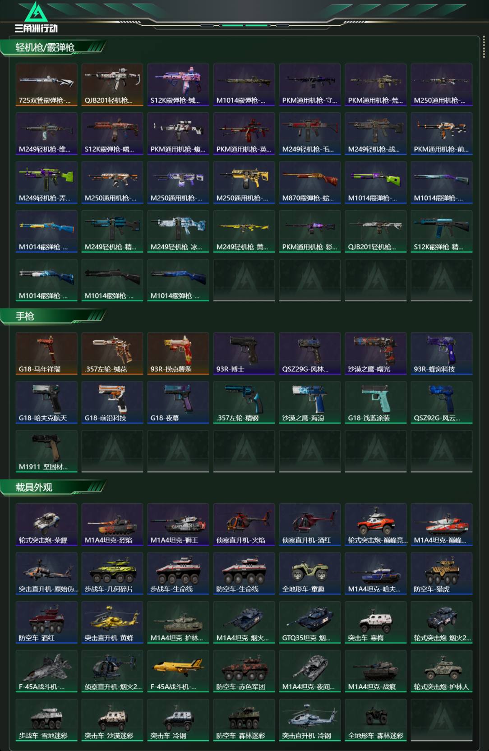
Task: Click the 725双管霰弹枪 skin thumbnail
Action: [x=46, y=85]
